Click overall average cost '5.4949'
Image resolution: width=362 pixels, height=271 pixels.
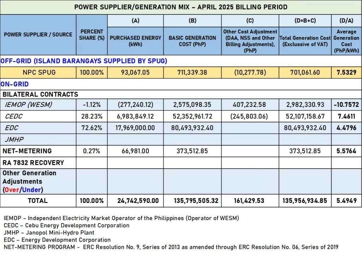[346, 201]
